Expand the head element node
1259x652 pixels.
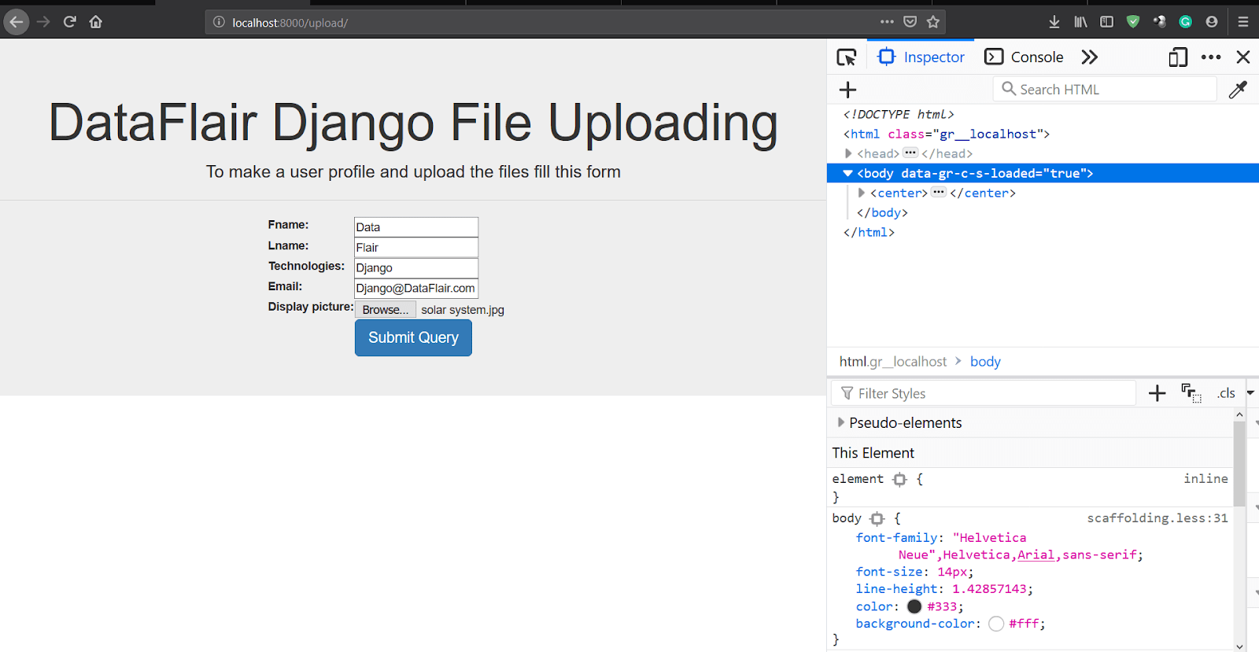click(848, 153)
